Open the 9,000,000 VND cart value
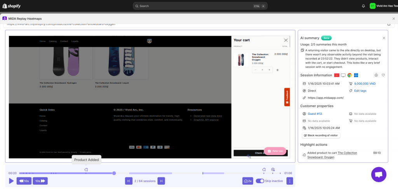This screenshot has width=398, height=189. point(364,83)
